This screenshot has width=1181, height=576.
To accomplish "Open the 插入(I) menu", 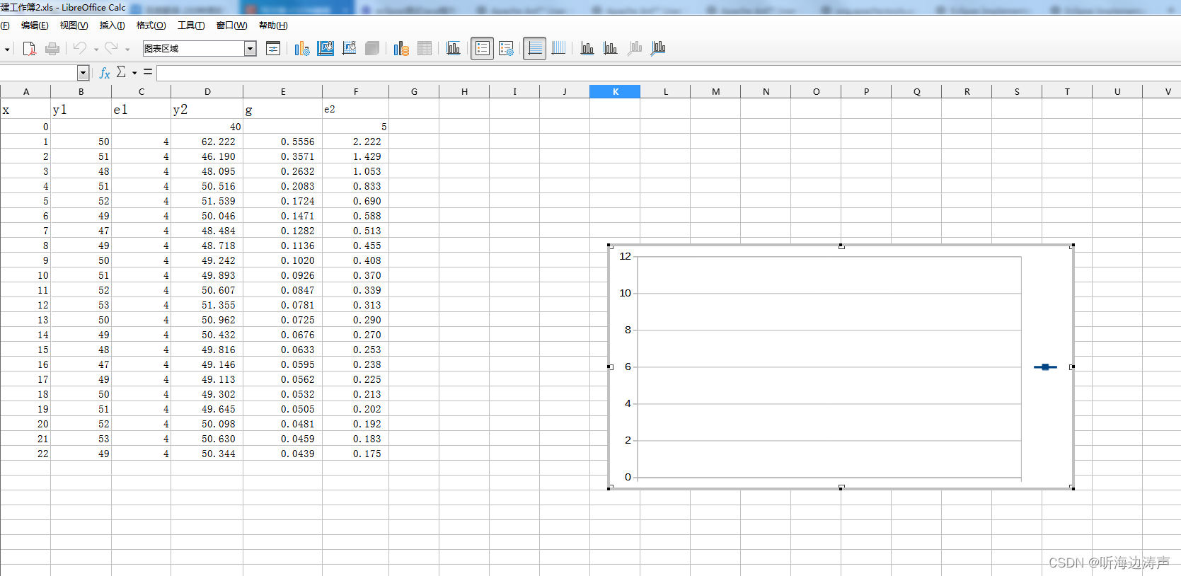I will pos(112,25).
